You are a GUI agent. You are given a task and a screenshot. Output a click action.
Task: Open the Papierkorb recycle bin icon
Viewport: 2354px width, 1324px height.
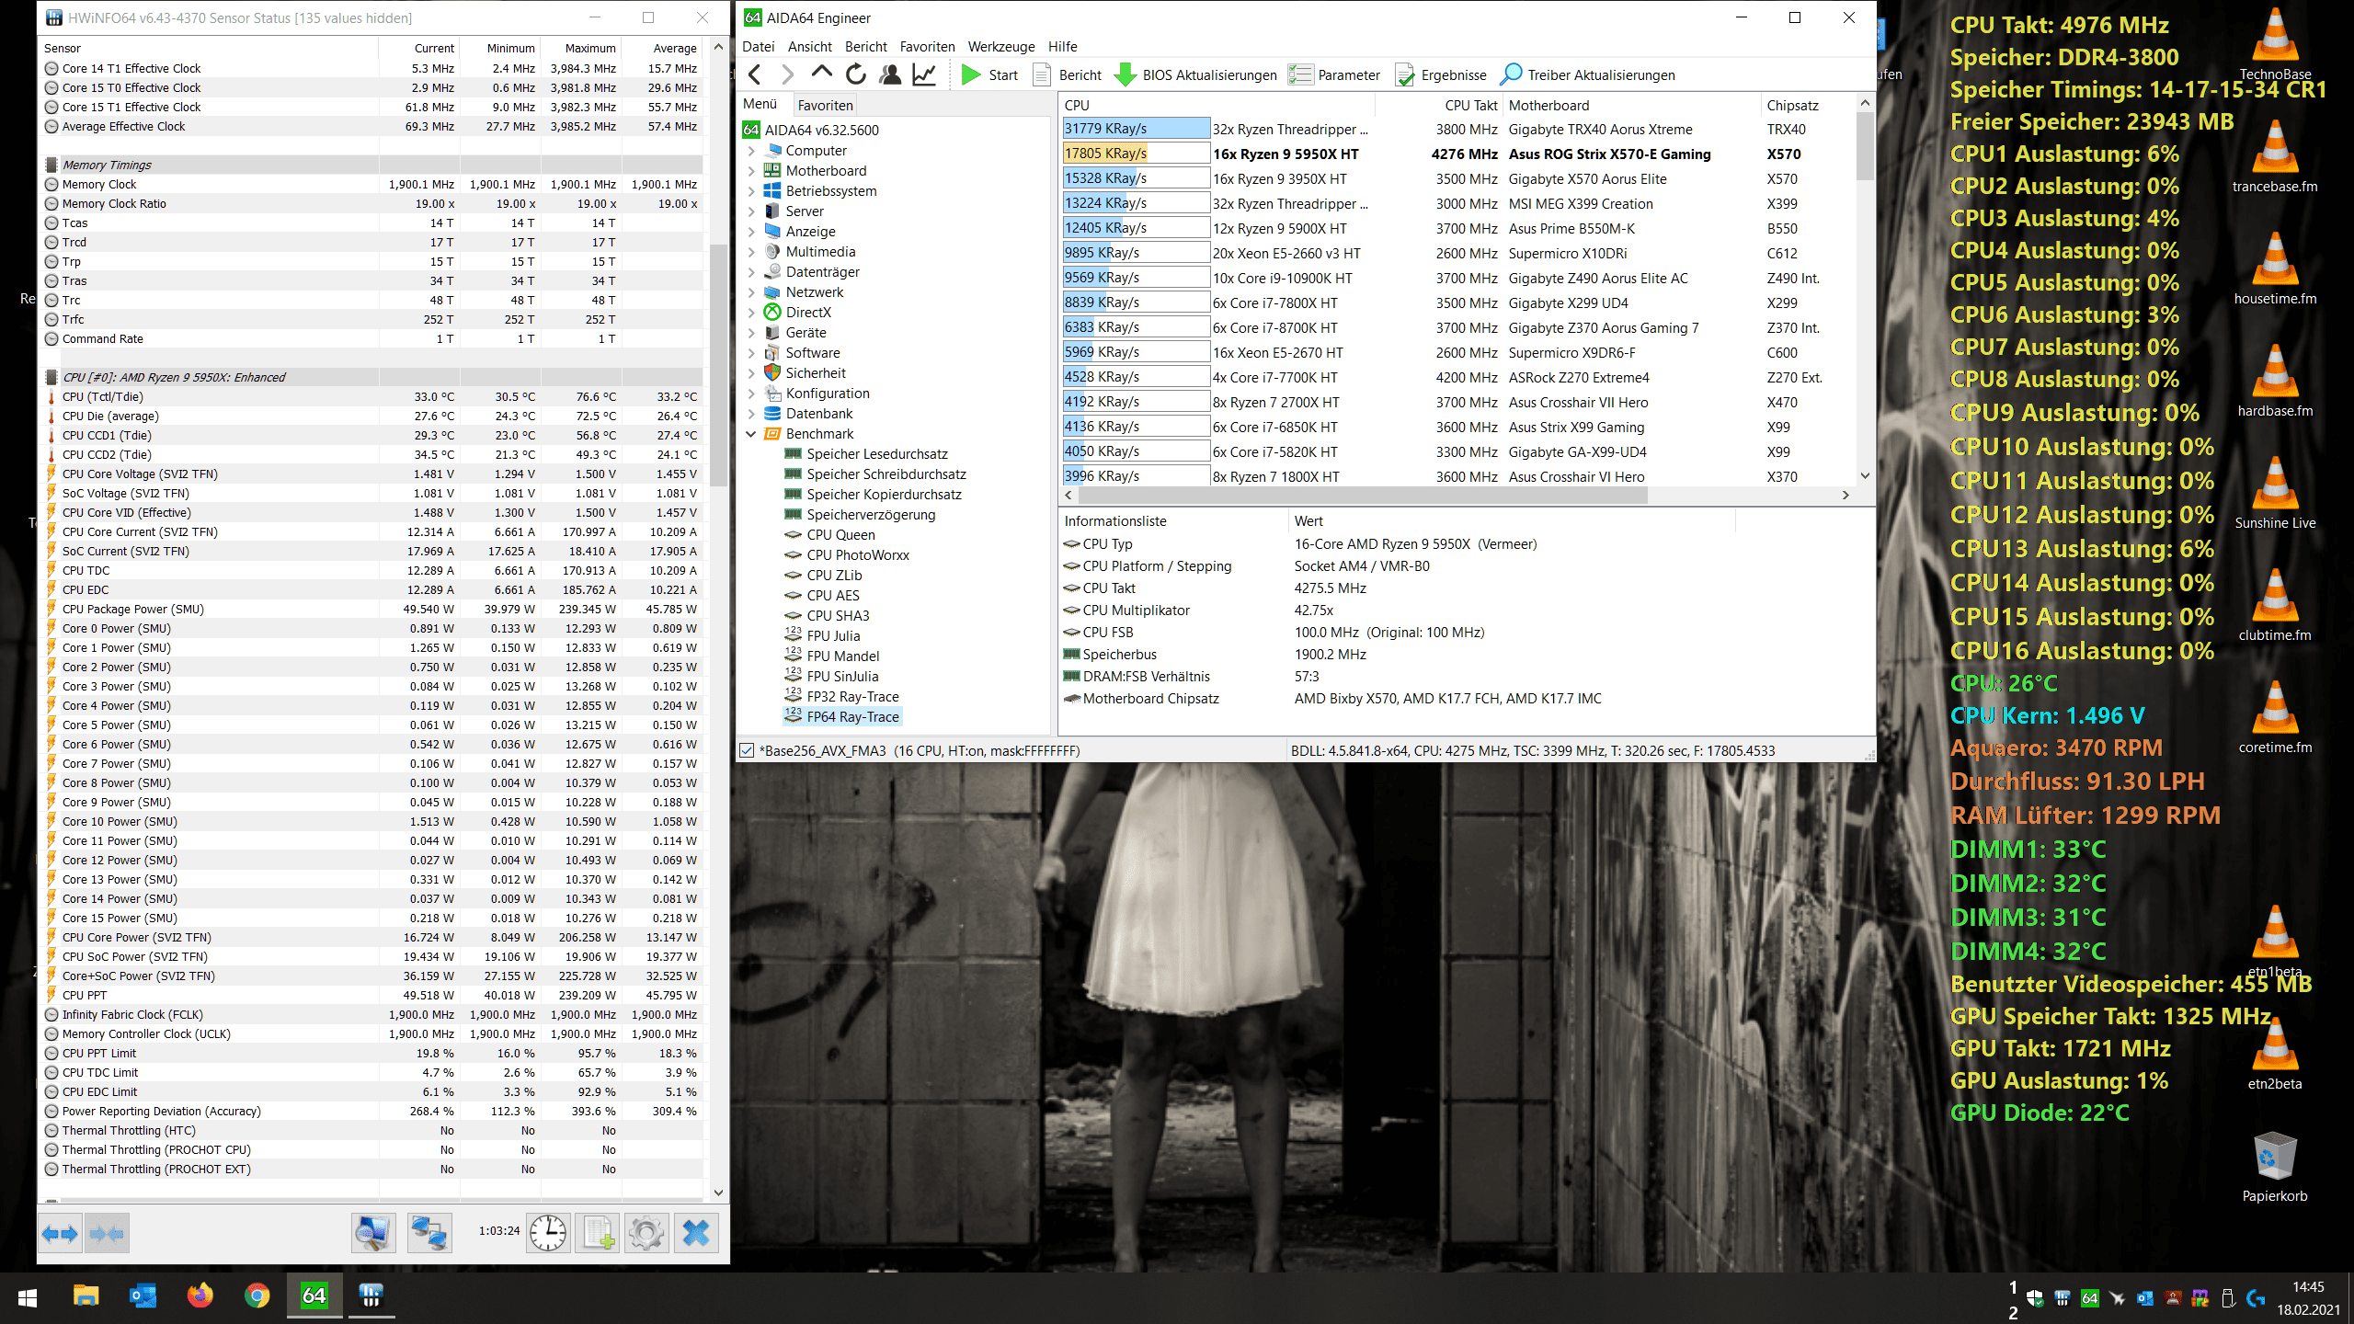[x=2275, y=1166]
